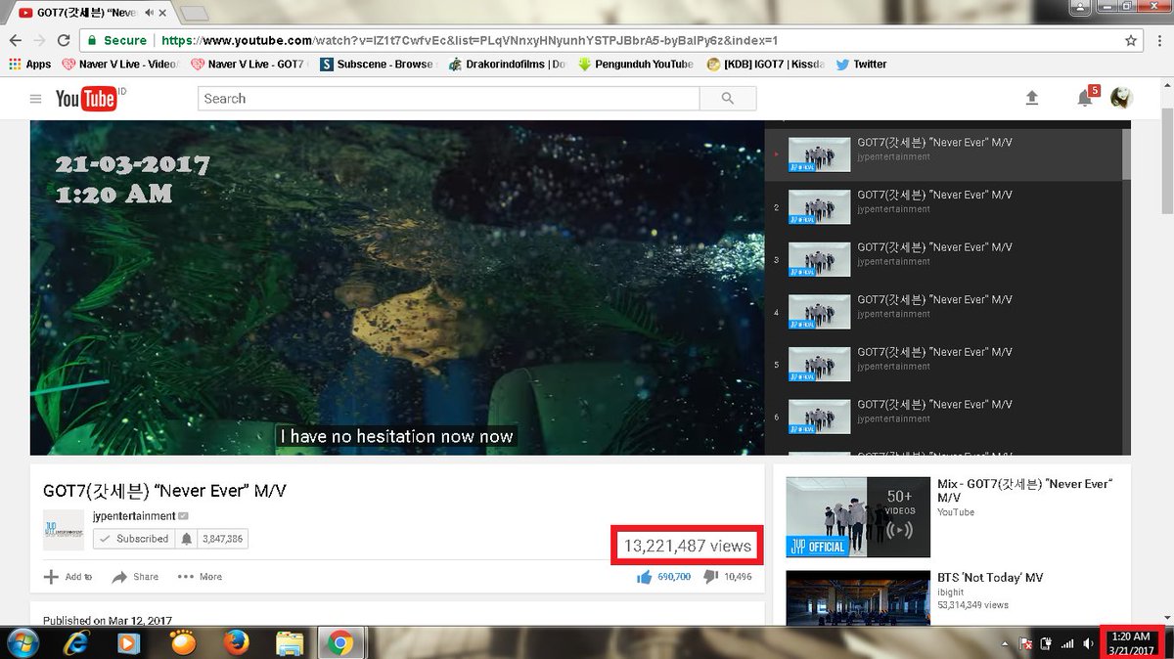
Task: Launch Firefox from taskbar
Action: click(235, 642)
